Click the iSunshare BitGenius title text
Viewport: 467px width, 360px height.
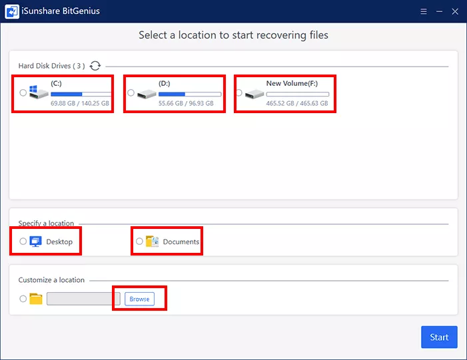pos(61,11)
